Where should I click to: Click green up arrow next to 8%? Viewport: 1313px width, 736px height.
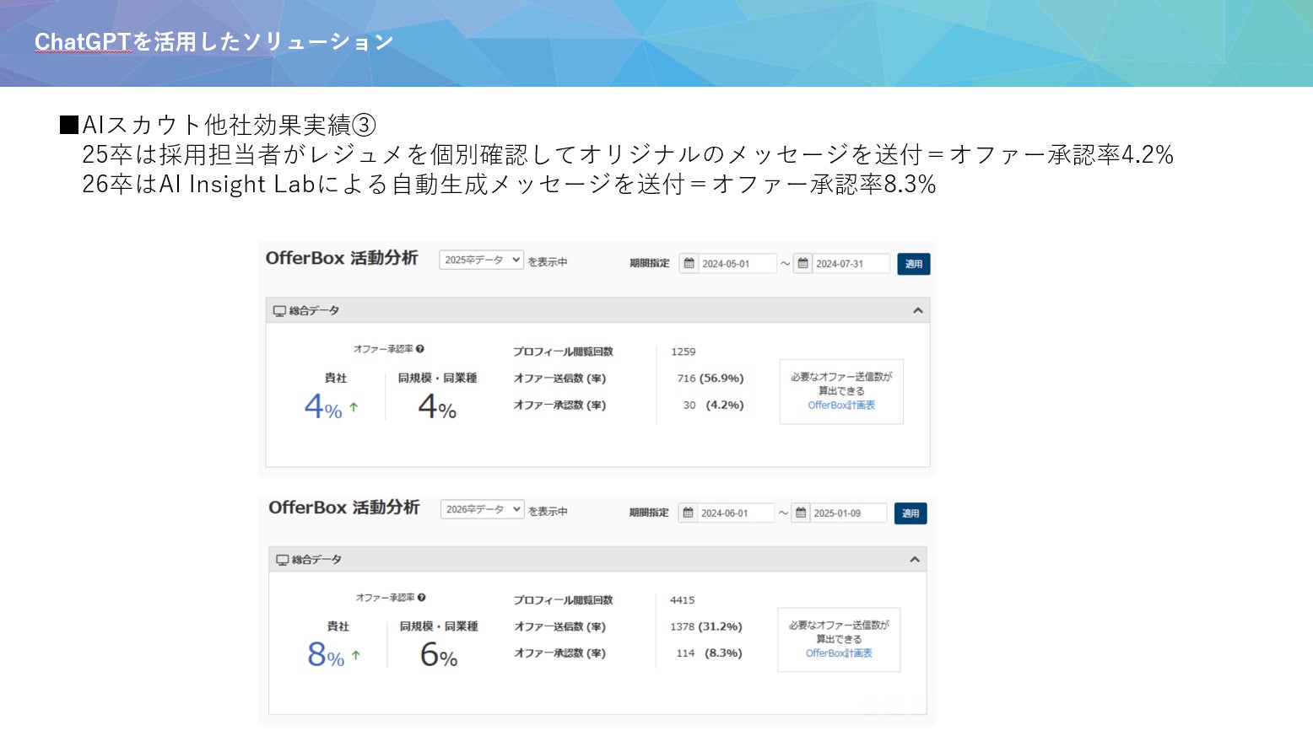point(356,655)
